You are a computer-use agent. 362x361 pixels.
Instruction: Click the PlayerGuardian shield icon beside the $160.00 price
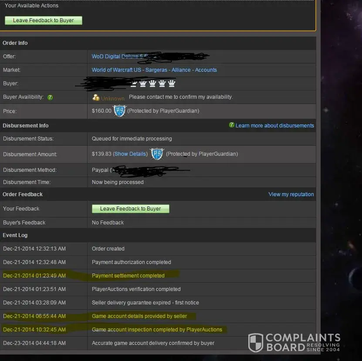tap(119, 111)
